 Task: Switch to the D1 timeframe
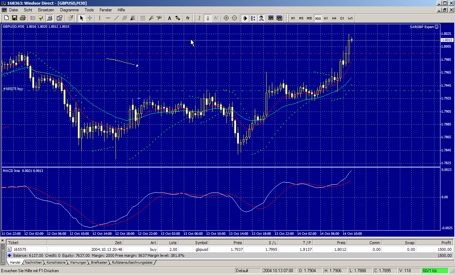342,18
